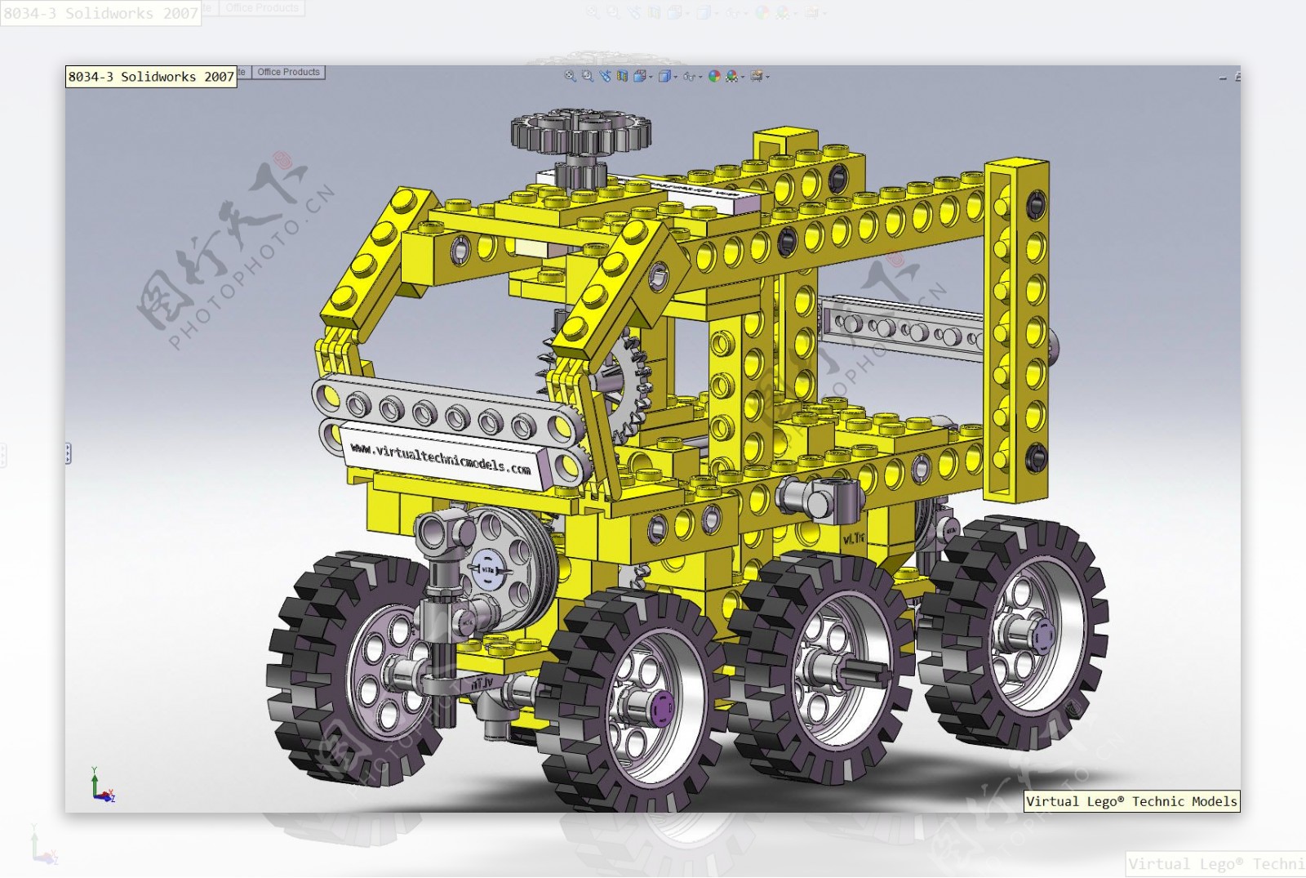Click the Zoom to Fit icon

click(571, 76)
